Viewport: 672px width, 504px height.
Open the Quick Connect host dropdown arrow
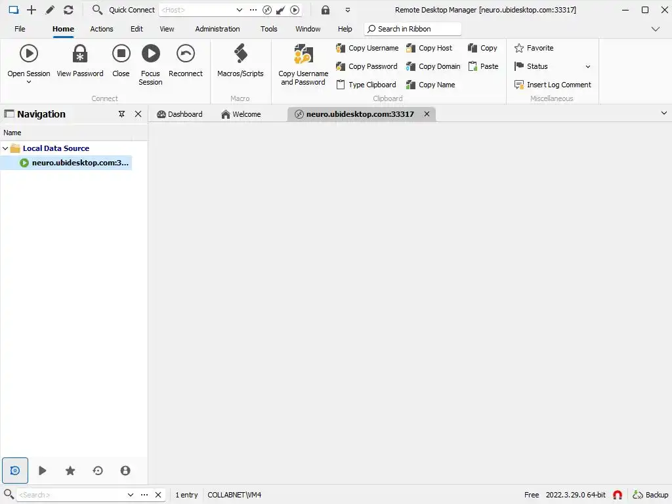coord(239,10)
